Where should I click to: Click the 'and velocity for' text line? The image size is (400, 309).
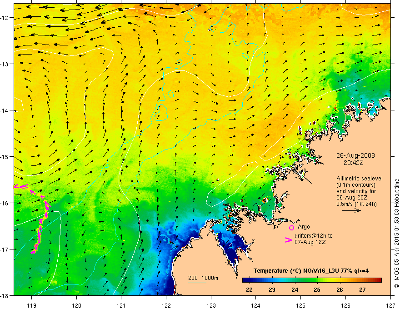click(356, 191)
